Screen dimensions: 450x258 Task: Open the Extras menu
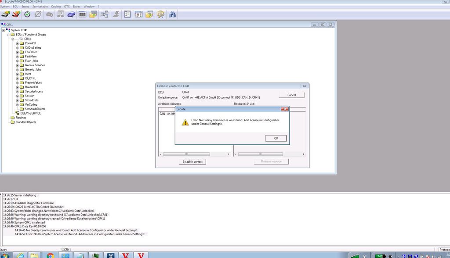click(76, 7)
